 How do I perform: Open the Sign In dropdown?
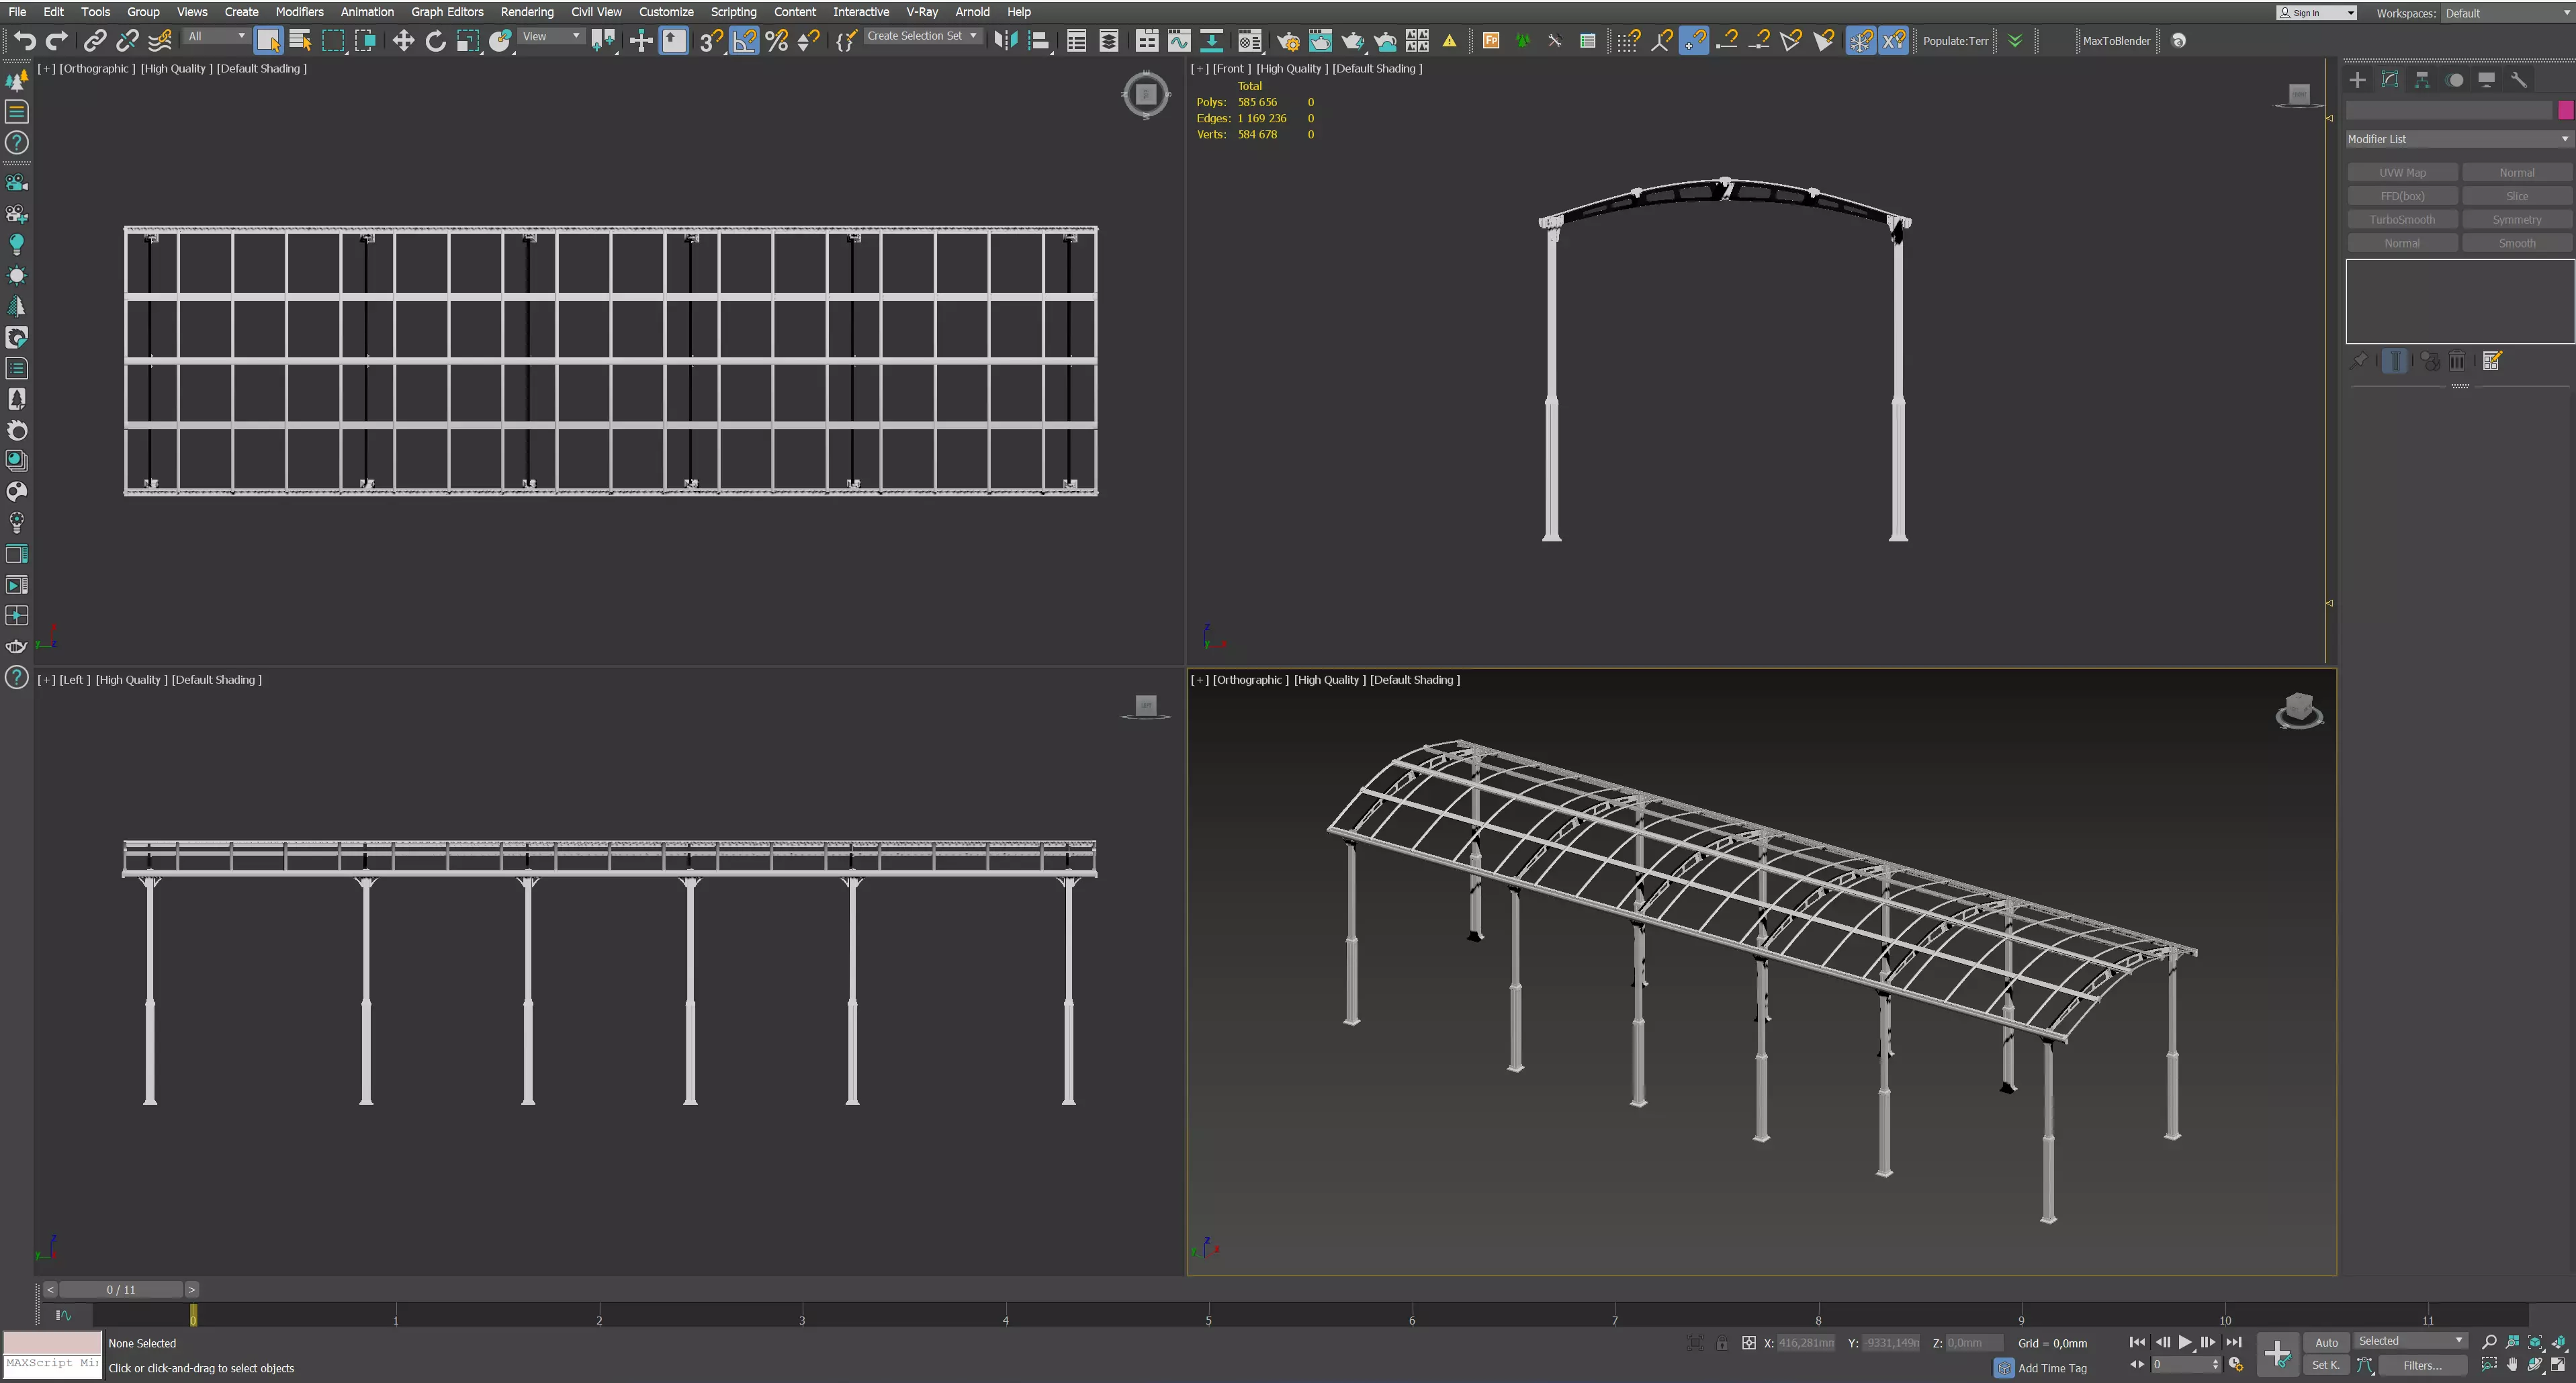(x=2316, y=13)
